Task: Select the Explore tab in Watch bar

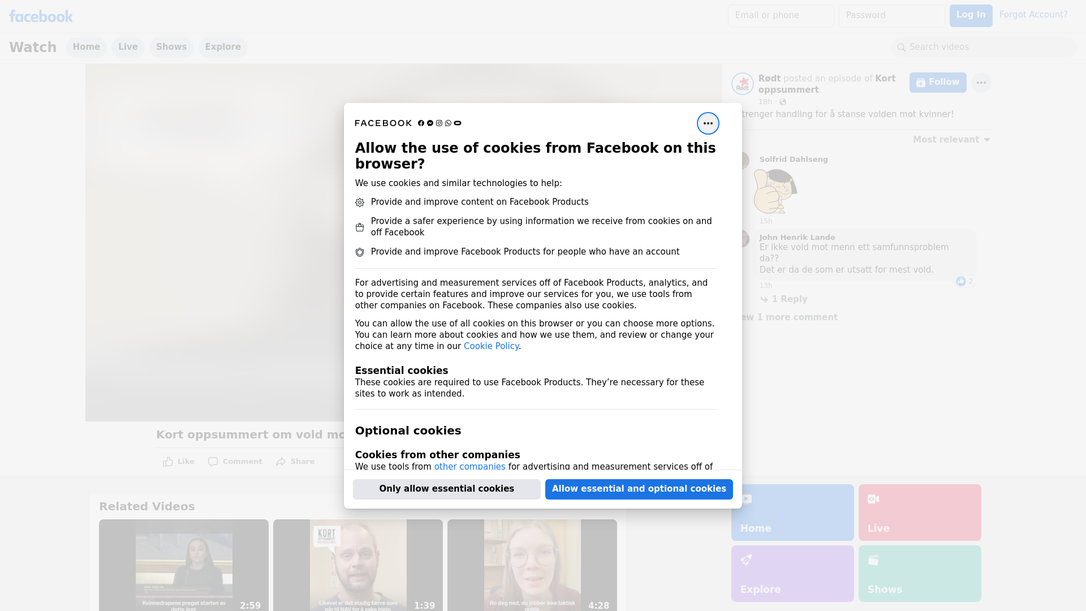Action: (x=223, y=47)
